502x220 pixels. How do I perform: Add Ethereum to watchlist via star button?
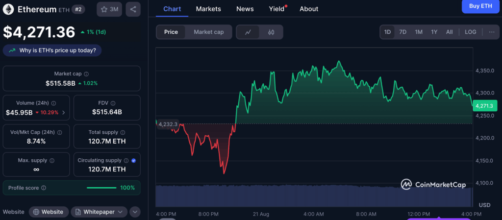pos(109,9)
